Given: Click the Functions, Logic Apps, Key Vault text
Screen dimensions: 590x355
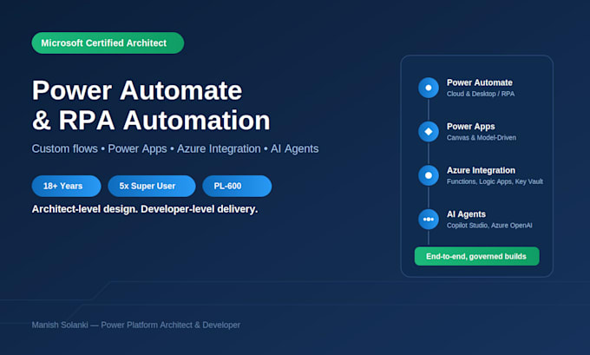Looking at the screenshot, I should 495,181.
